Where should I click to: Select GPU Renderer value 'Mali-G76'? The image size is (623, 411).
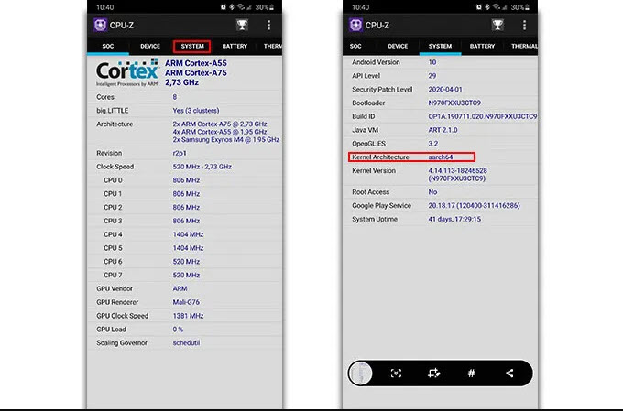pyautogui.click(x=186, y=302)
